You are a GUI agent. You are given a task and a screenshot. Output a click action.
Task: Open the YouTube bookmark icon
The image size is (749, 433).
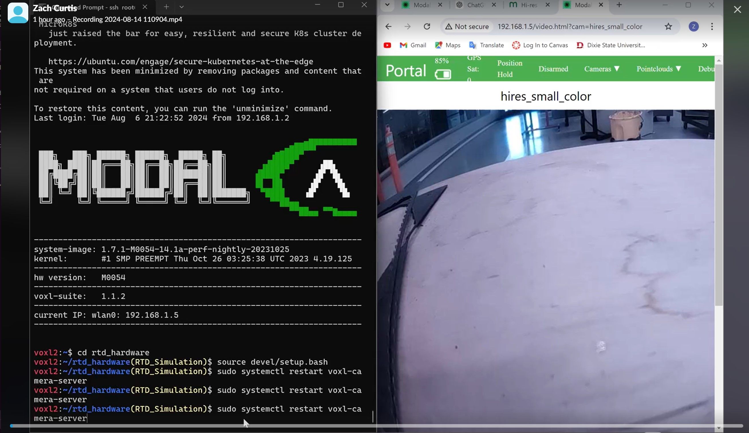click(387, 45)
